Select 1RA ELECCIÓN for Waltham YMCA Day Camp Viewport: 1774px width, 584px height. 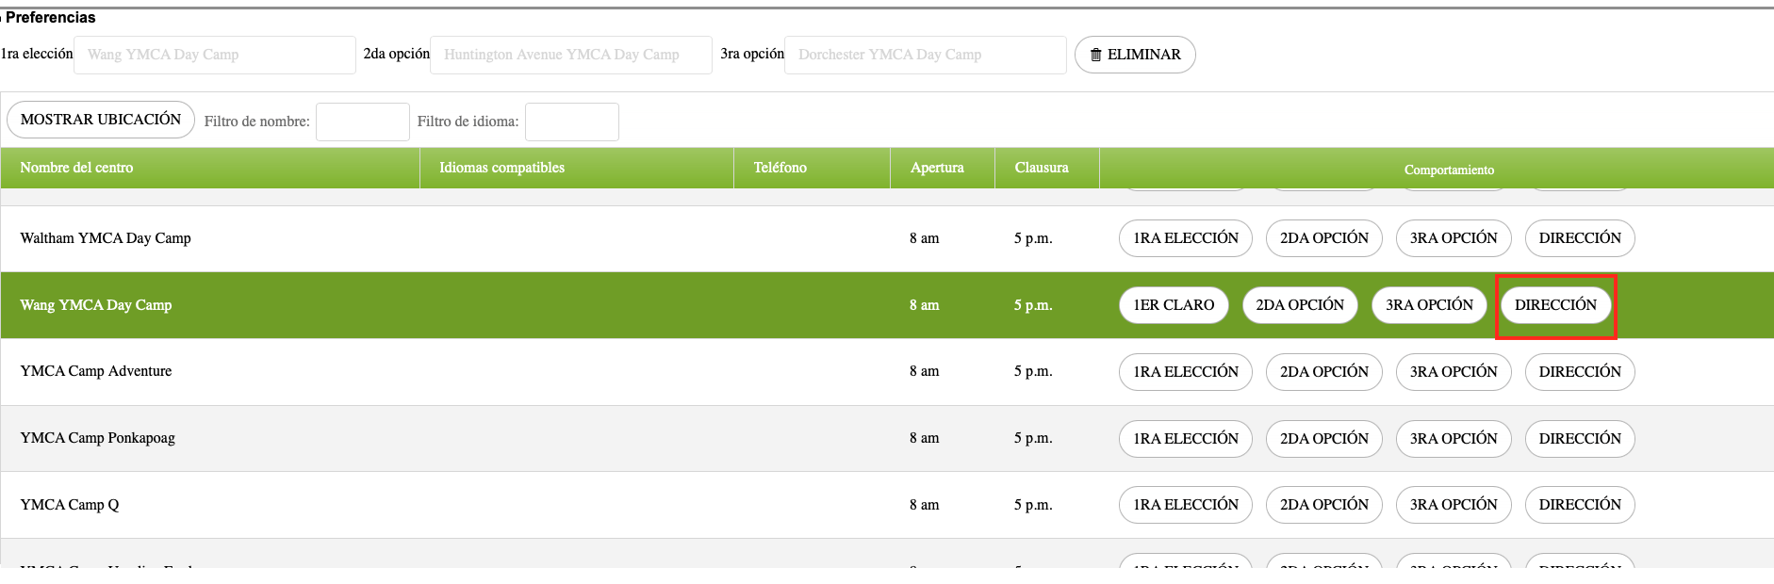pyautogui.click(x=1186, y=238)
